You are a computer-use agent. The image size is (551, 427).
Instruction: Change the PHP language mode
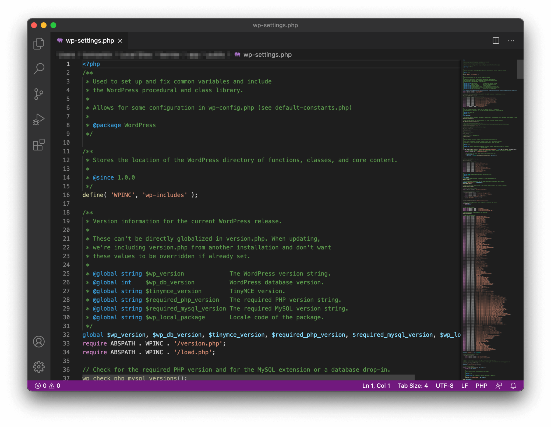(x=481, y=386)
